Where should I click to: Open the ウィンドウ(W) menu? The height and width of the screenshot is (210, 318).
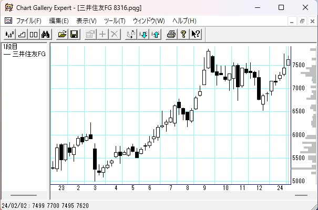coord(149,21)
